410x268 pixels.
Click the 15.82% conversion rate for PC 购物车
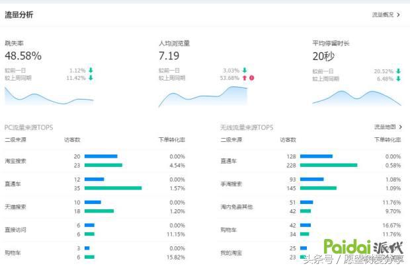point(176,257)
